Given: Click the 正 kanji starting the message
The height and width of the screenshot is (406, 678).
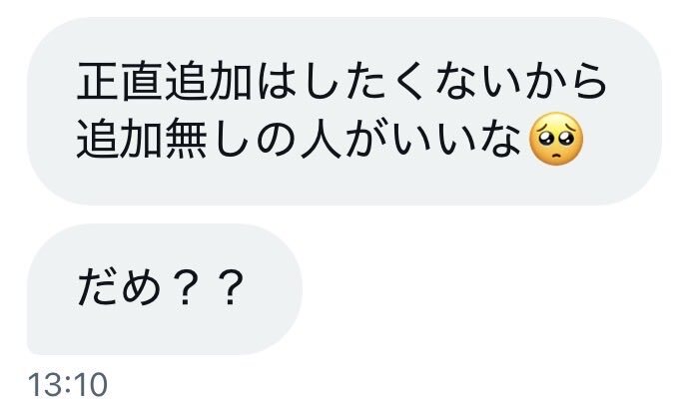Looking at the screenshot, I should click(98, 81).
